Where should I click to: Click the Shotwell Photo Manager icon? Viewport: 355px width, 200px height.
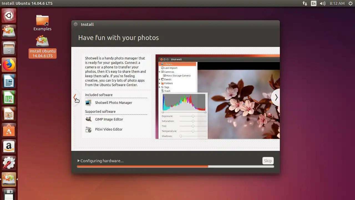(88, 103)
